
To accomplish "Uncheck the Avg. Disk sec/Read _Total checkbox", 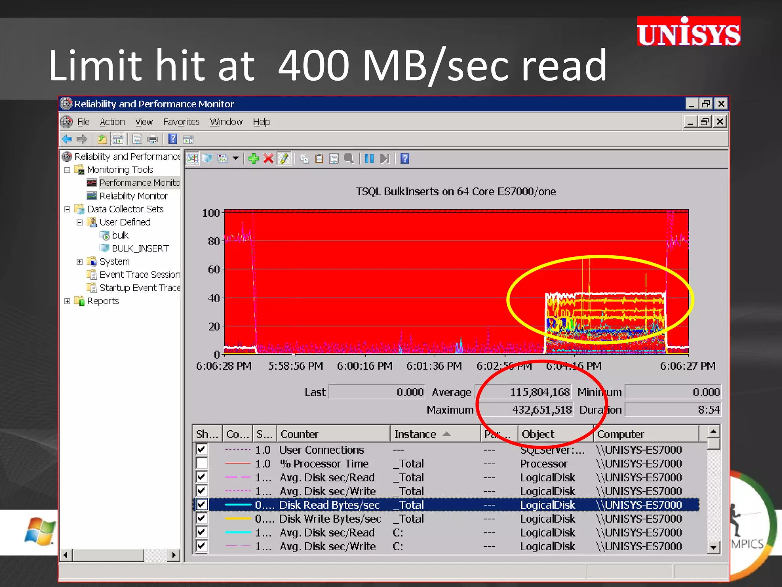I will (202, 477).
